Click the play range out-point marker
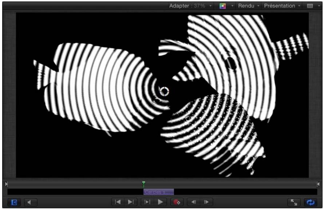Viewport: 324px width, 209px height. click(x=318, y=184)
